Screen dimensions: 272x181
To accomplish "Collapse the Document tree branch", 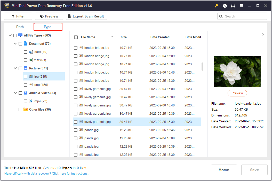I will point(15,43).
